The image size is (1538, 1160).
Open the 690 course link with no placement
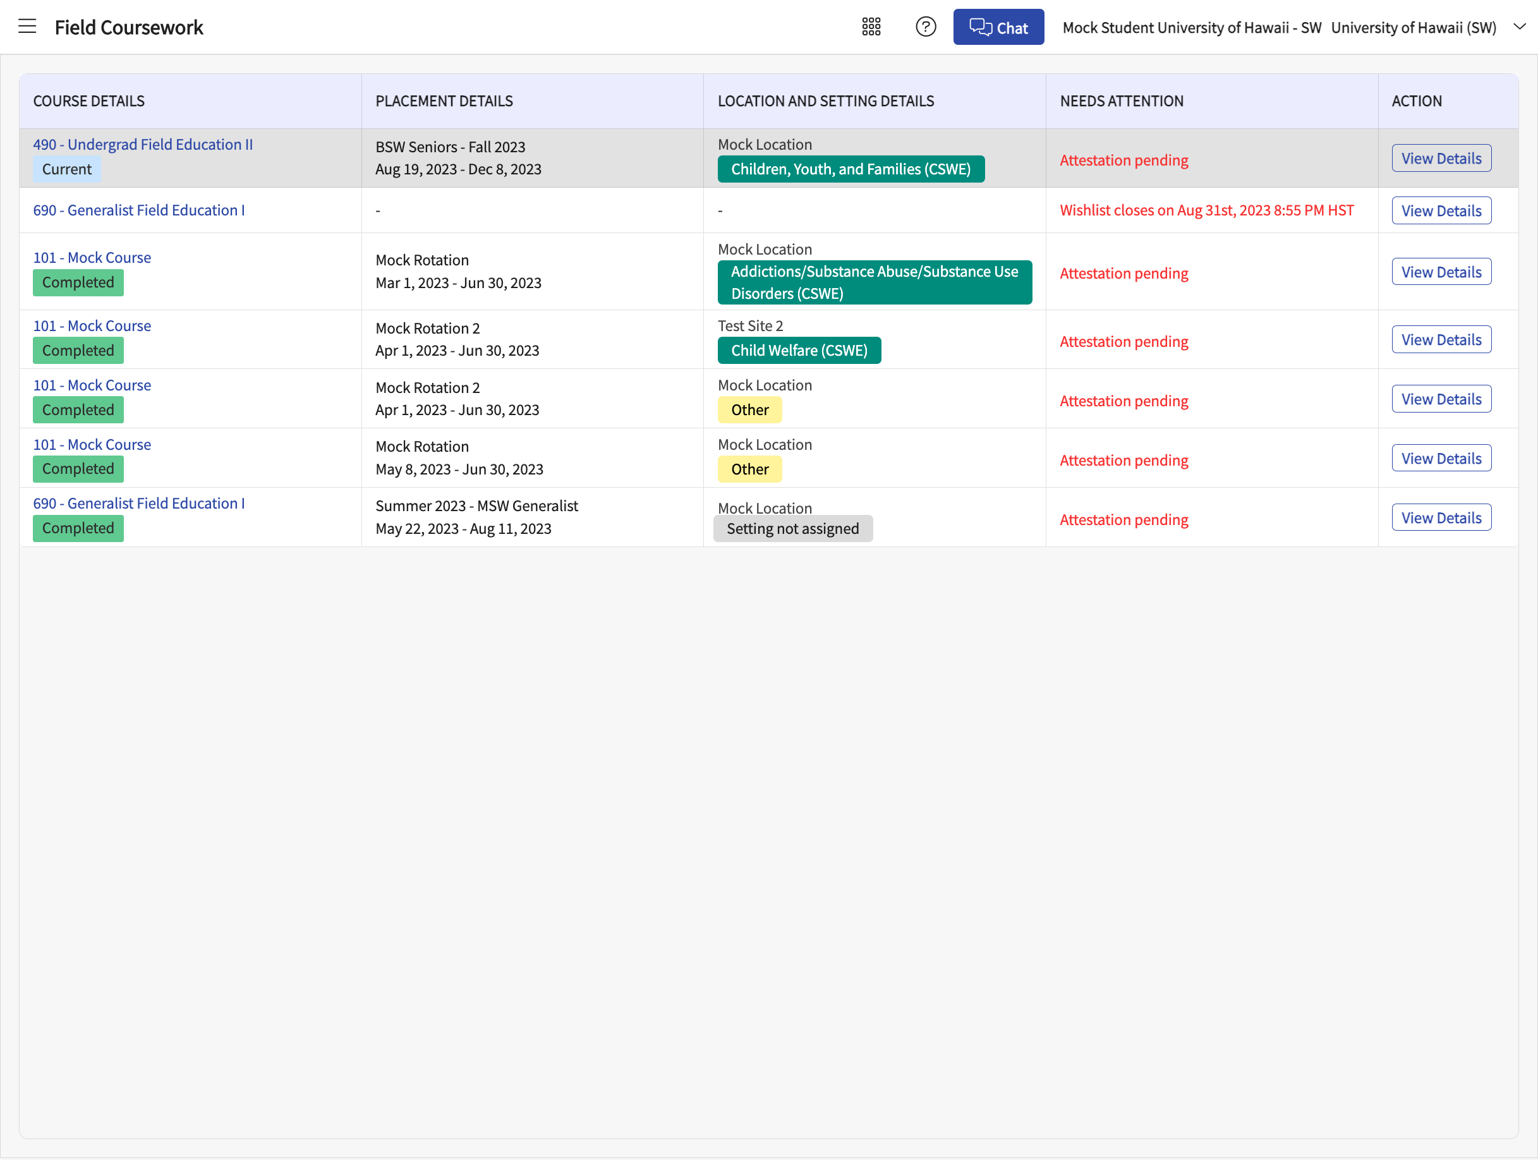tap(138, 210)
